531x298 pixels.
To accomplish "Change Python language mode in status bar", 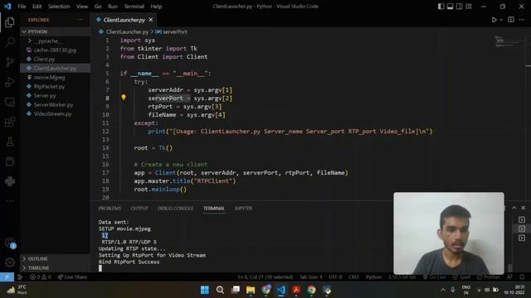I will click(x=373, y=277).
